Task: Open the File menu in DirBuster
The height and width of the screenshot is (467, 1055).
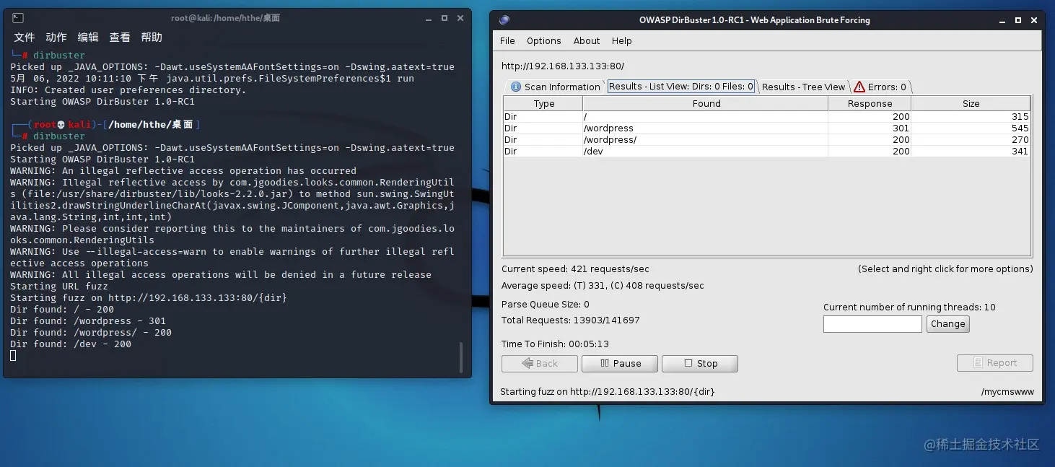Action: 508,41
